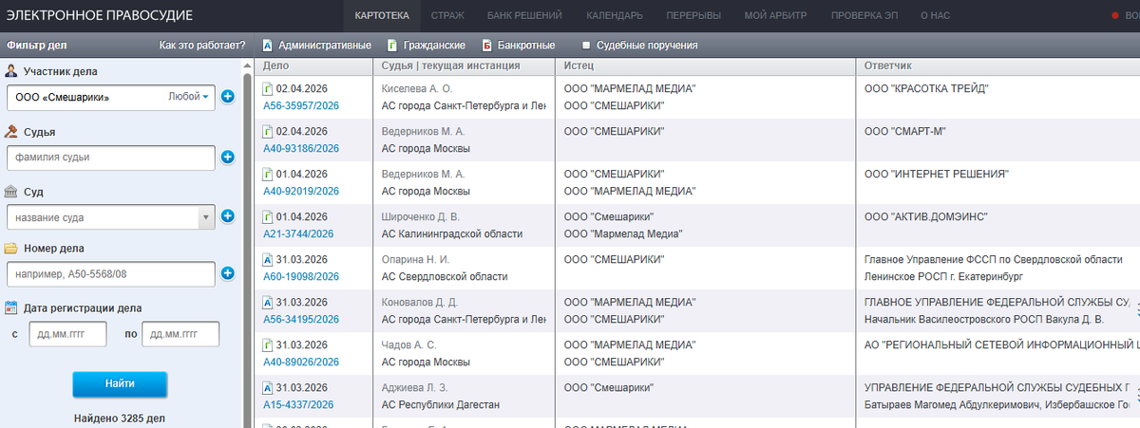The width and height of the screenshot is (1140, 428).
Task: Click the court name input field
Action: [102, 217]
